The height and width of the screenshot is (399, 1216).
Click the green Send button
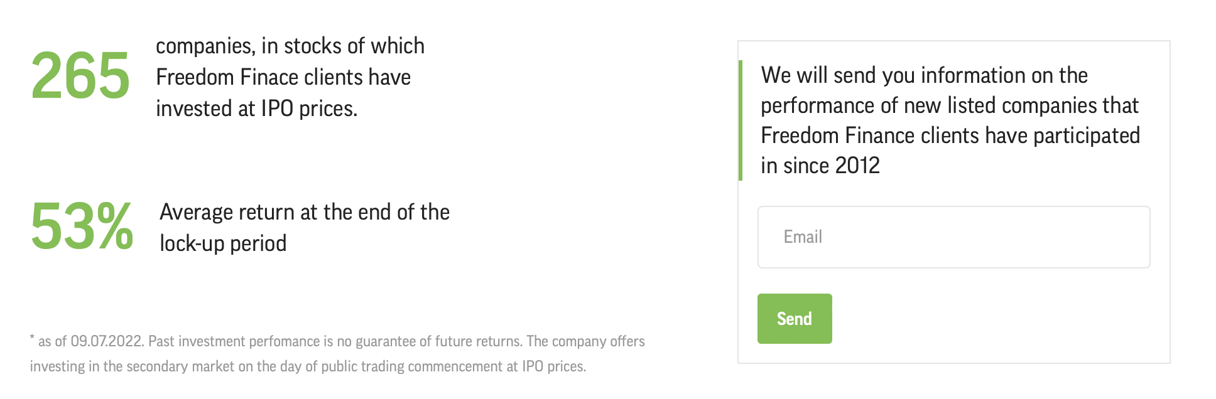[795, 319]
